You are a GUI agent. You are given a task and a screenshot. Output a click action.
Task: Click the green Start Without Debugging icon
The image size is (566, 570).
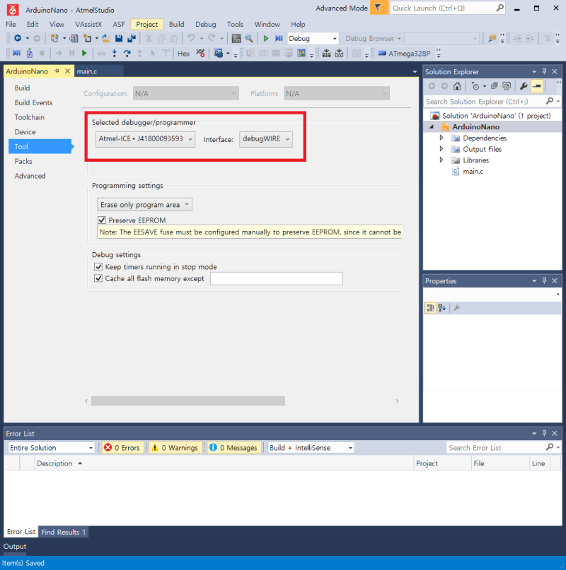point(265,38)
